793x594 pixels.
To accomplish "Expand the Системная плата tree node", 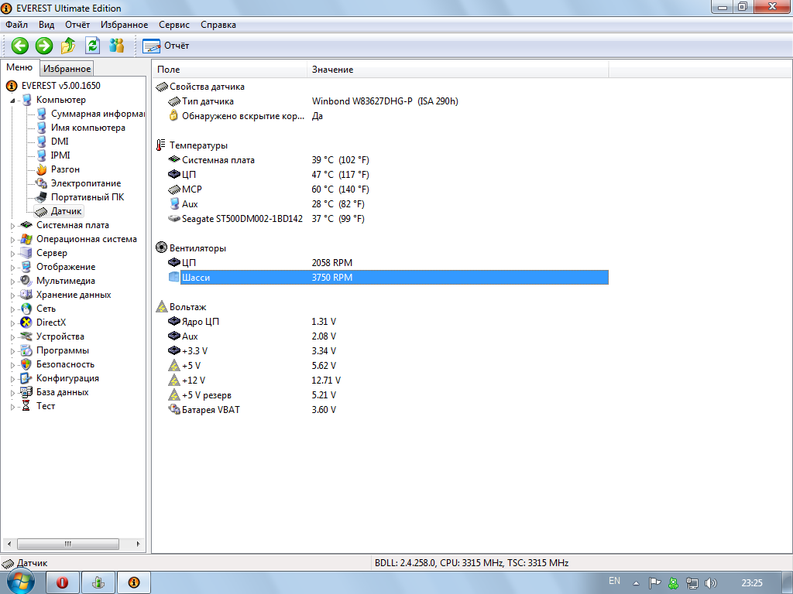I will 12,226.
